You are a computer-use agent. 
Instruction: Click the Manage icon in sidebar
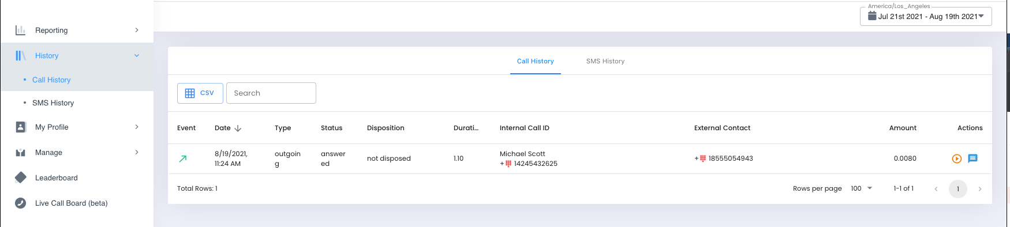point(20,153)
